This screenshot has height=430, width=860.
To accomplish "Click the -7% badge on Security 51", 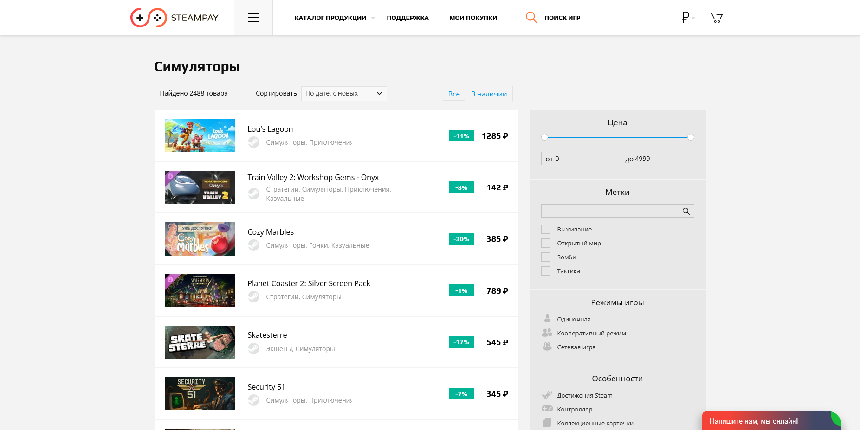I will (x=461, y=394).
